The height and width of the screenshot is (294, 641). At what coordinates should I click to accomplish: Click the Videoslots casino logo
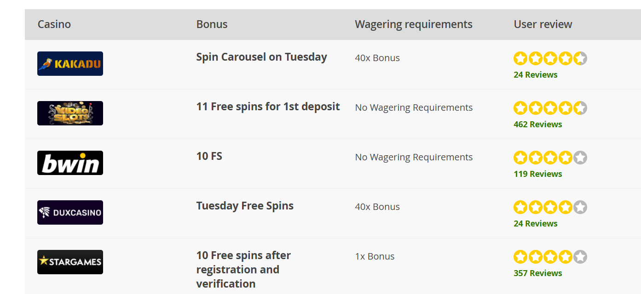70,113
